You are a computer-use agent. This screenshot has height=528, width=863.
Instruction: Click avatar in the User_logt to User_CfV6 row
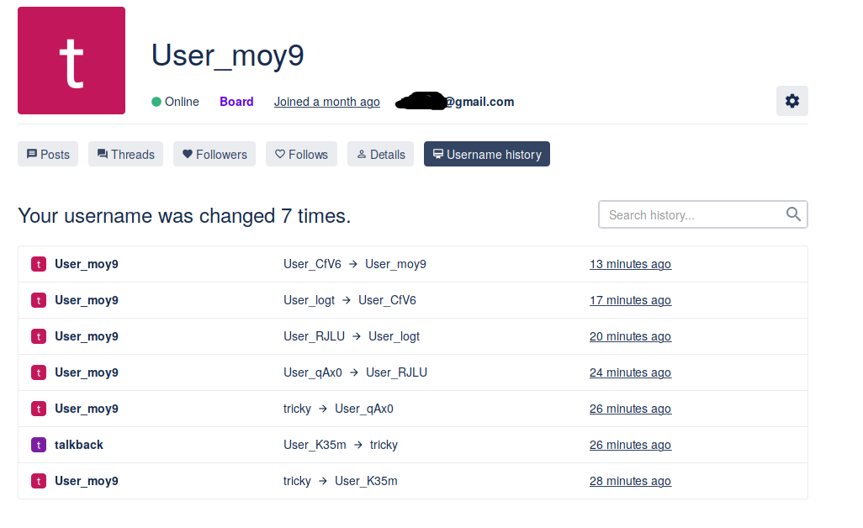[38, 300]
